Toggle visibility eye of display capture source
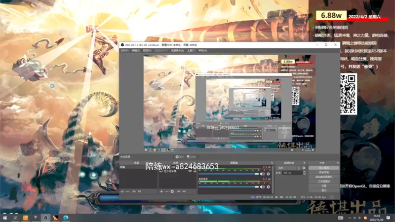Screen dimensions: 395x222 (190, 171)
